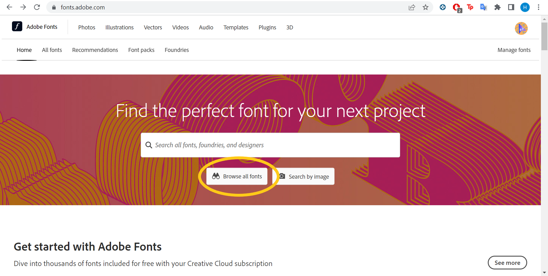
Task: Open the Adobe account avatar
Action: [521, 28]
